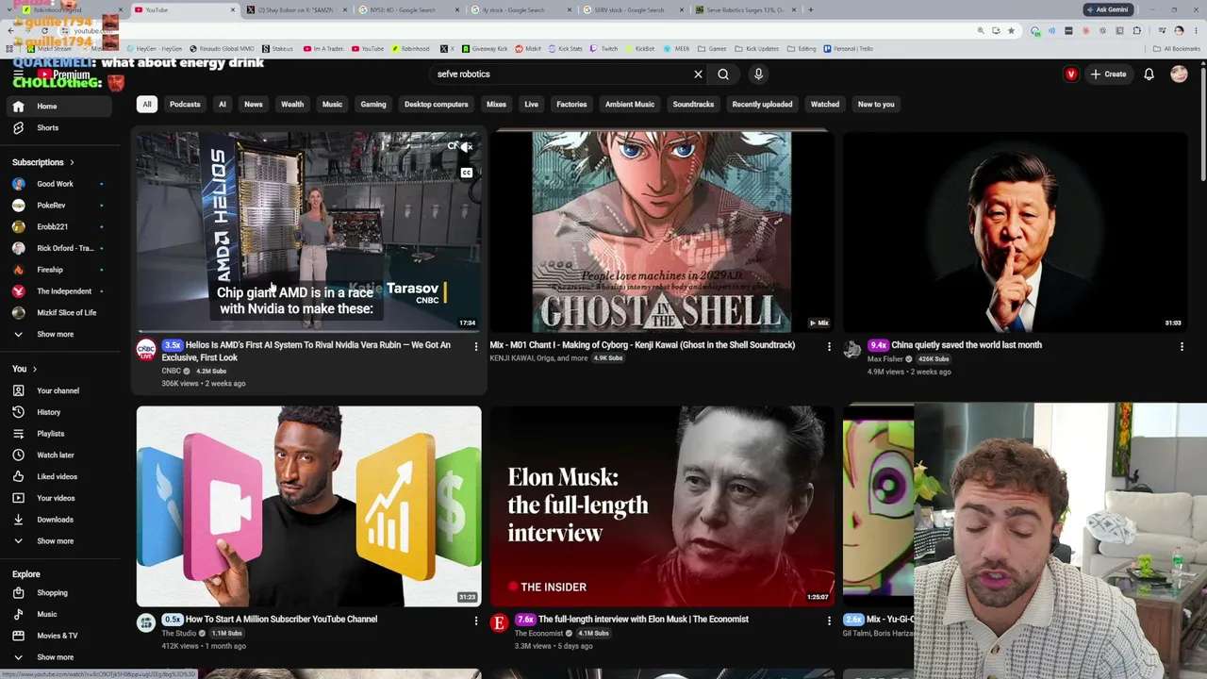This screenshot has height=679, width=1207.
Task: Open the Robinhood bookmark in bookmarks bar
Action: (x=410, y=49)
